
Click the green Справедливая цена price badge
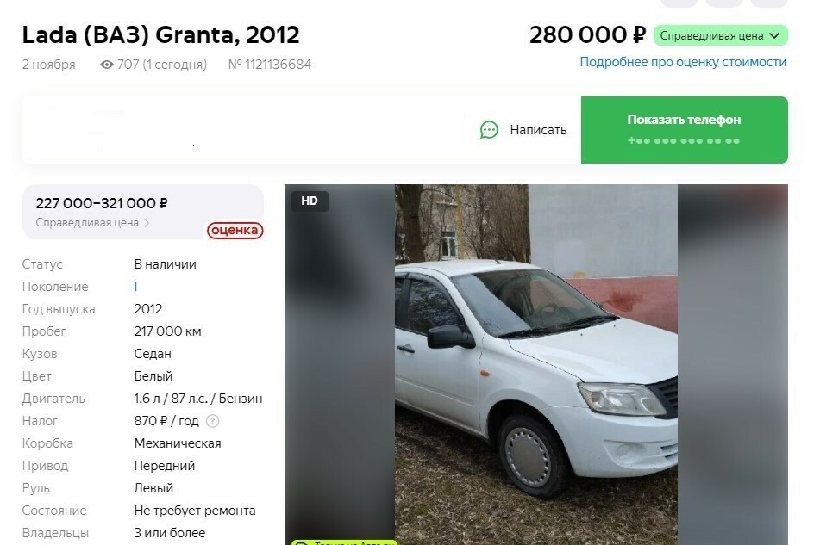(x=720, y=35)
